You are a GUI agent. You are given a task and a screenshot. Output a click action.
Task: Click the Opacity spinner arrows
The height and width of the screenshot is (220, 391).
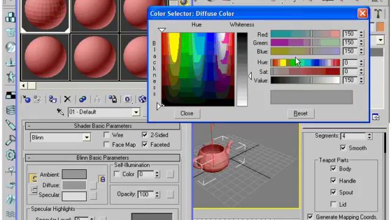click(x=157, y=194)
